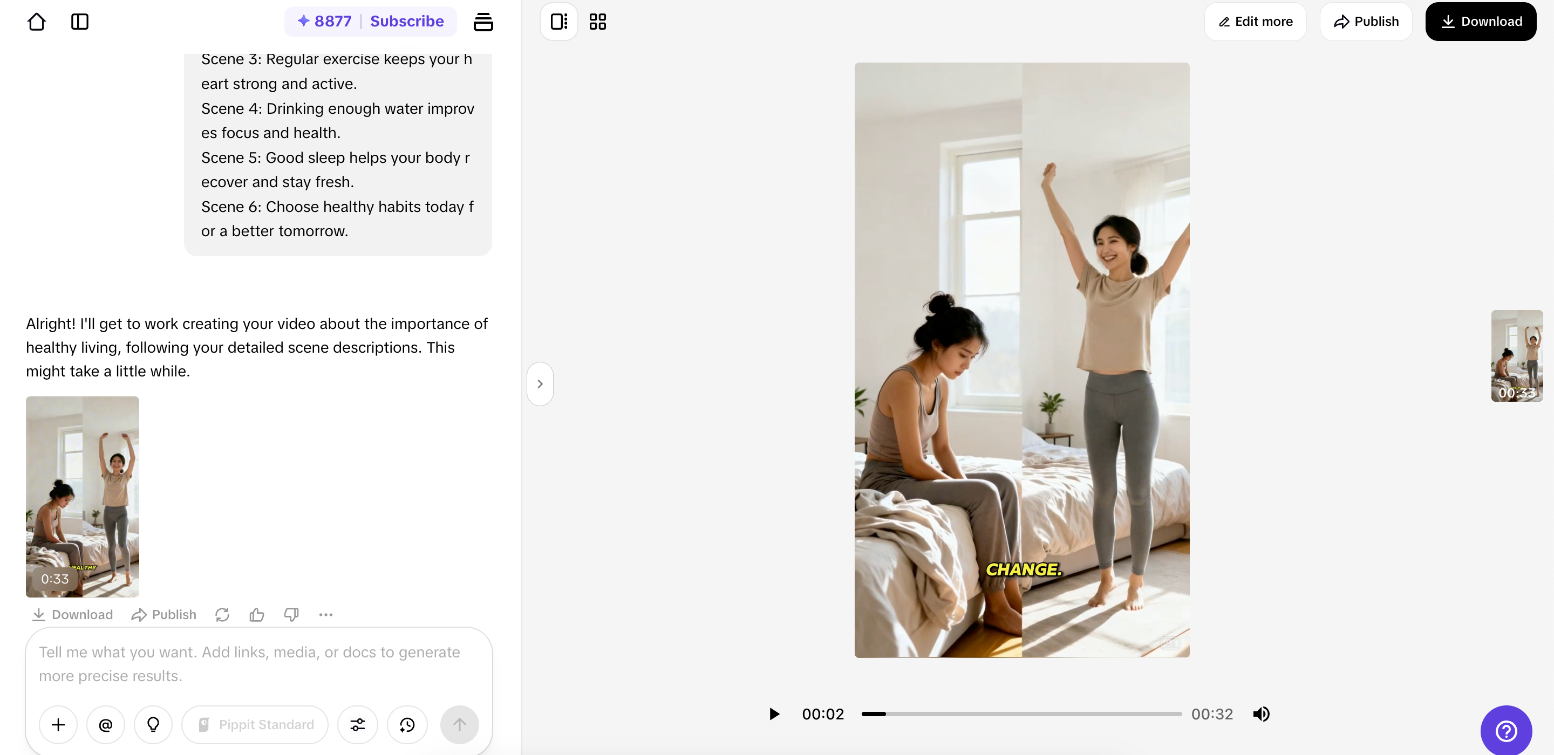Switch to the side-panel preview layout
This screenshot has height=755, width=1554.
558,22
